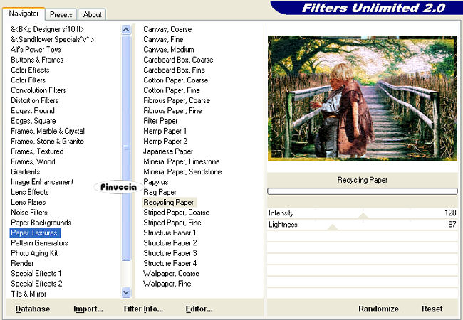The height and width of the screenshot is (320, 463).
Task: Select the Lens Flares category
Action: (x=28, y=202)
